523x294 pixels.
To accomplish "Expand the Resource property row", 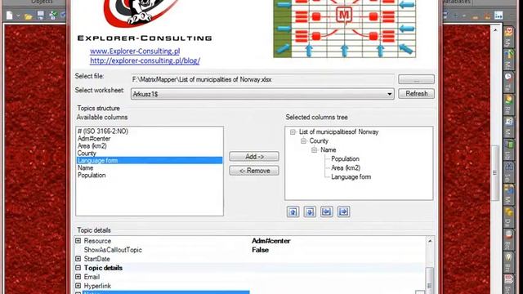I will (78, 241).
